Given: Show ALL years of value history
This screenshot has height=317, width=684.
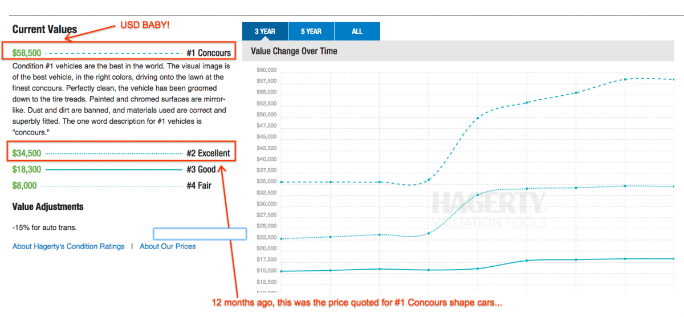Looking at the screenshot, I should coord(357,31).
